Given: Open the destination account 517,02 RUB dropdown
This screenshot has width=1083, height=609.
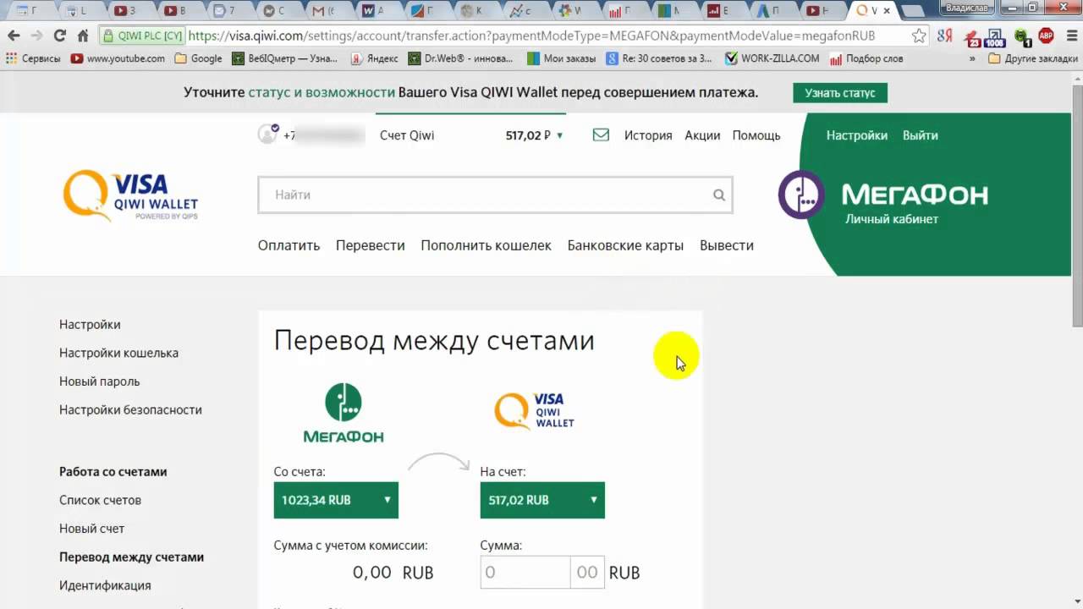Looking at the screenshot, I should pos(541,500).
